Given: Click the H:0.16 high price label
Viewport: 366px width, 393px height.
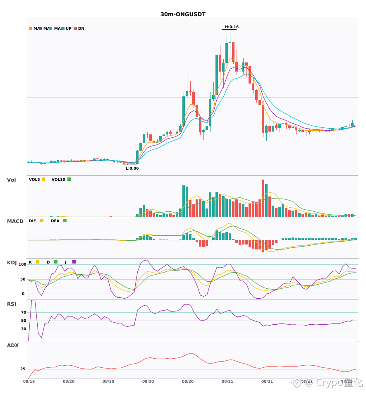Looking at the screenshot, I should [x=232, y=27].
